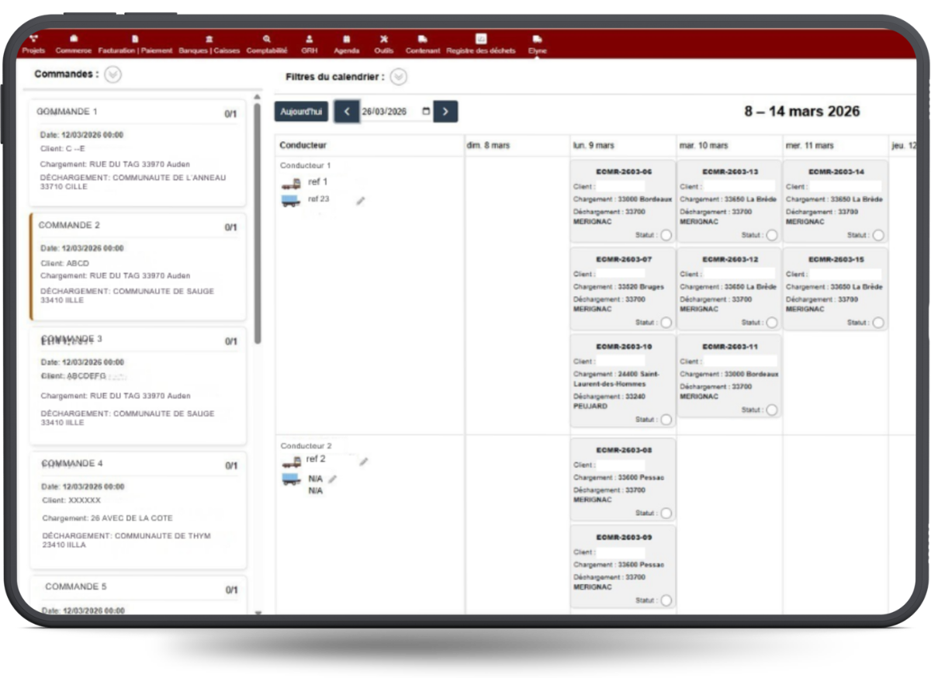Go to the next week arrow

click(445, 112)
